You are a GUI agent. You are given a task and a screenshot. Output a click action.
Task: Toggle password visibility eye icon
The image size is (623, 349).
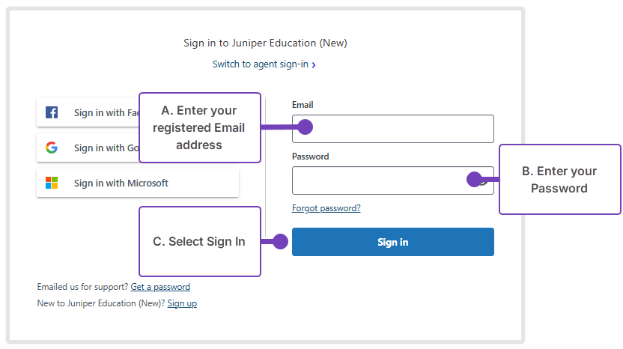pos(483,180)
